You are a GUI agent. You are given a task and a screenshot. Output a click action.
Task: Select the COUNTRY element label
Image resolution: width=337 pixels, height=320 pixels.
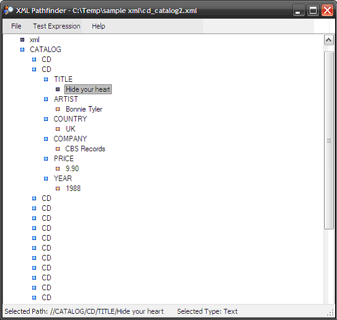coord(70,119)
